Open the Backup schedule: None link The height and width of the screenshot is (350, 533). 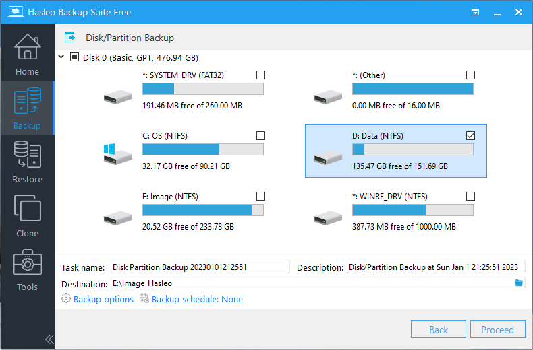pos(197,299)
